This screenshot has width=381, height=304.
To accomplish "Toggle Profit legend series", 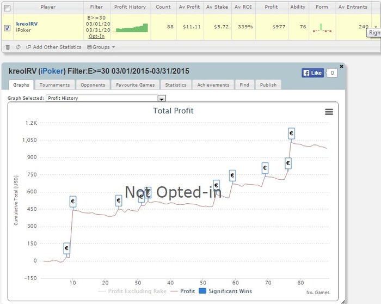I will pyautogui.click(x=183, y=291).
